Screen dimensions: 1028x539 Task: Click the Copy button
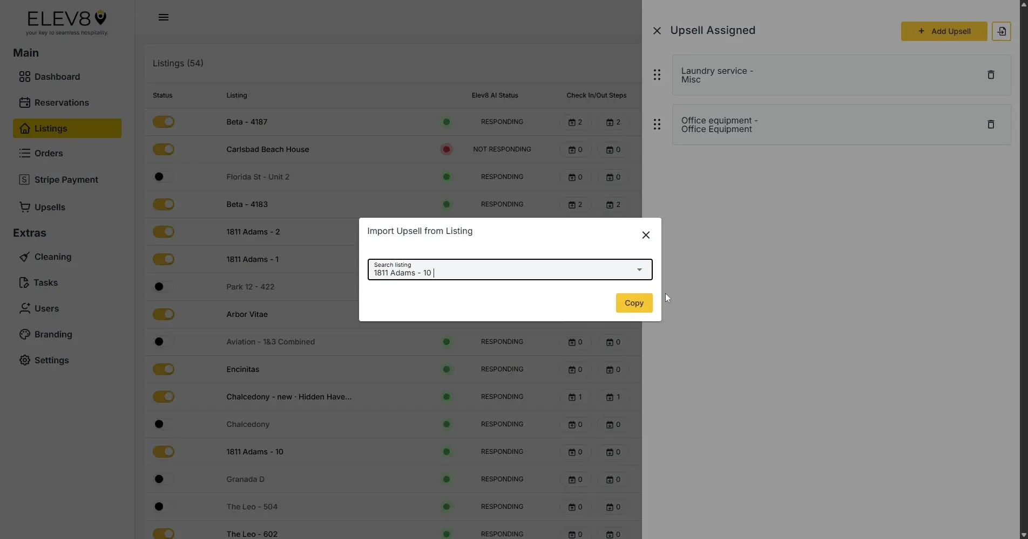pyautogui.click(x=633, y=302)
